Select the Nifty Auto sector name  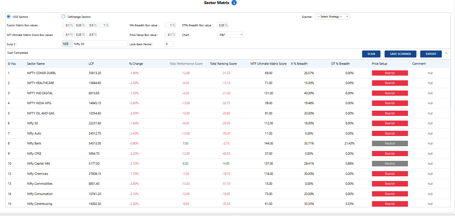34,133
